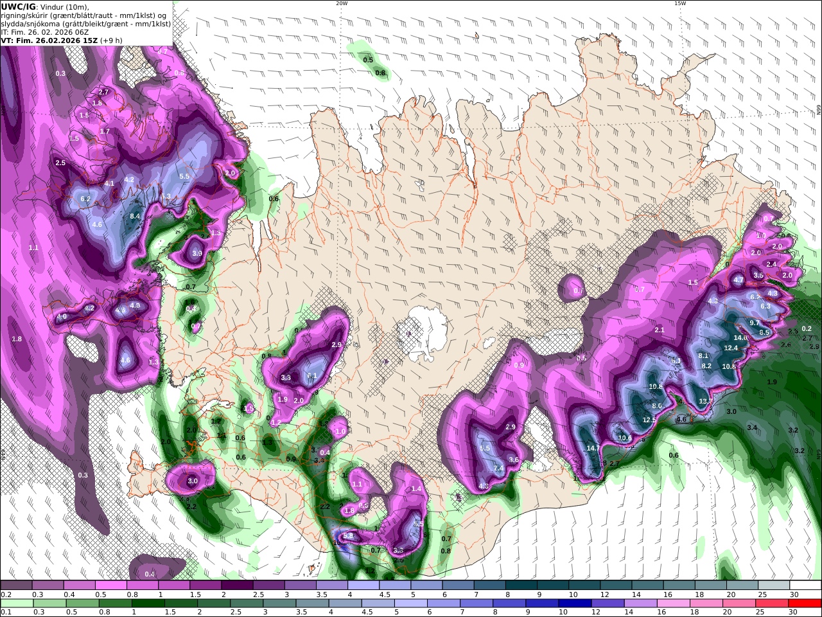Click the 6.3 value on the map
This screenshot has height=617, width=822.
pos(765,307)
